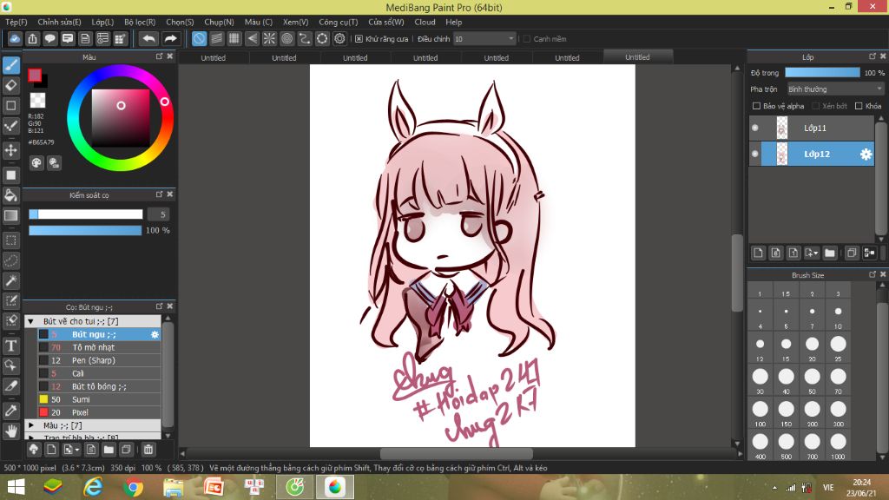Open Bút ngu brush settings gear
This screenshot has width=889, height=500.
click(155, 334)
